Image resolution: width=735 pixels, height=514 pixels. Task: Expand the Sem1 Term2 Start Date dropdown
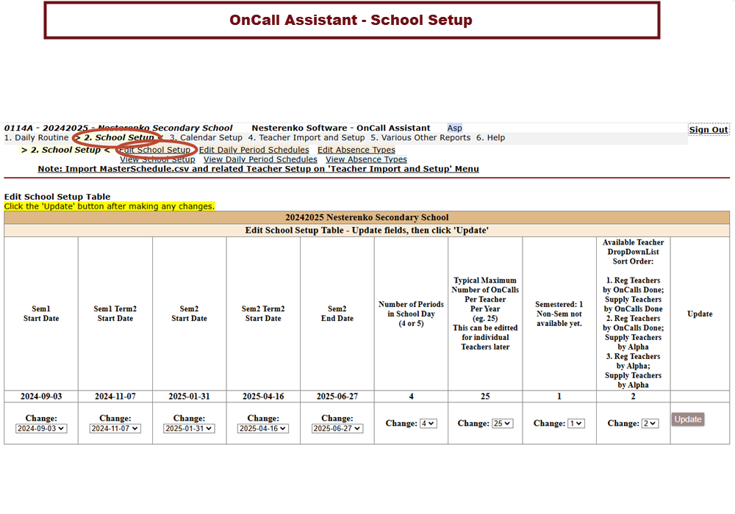coord(115,429)
